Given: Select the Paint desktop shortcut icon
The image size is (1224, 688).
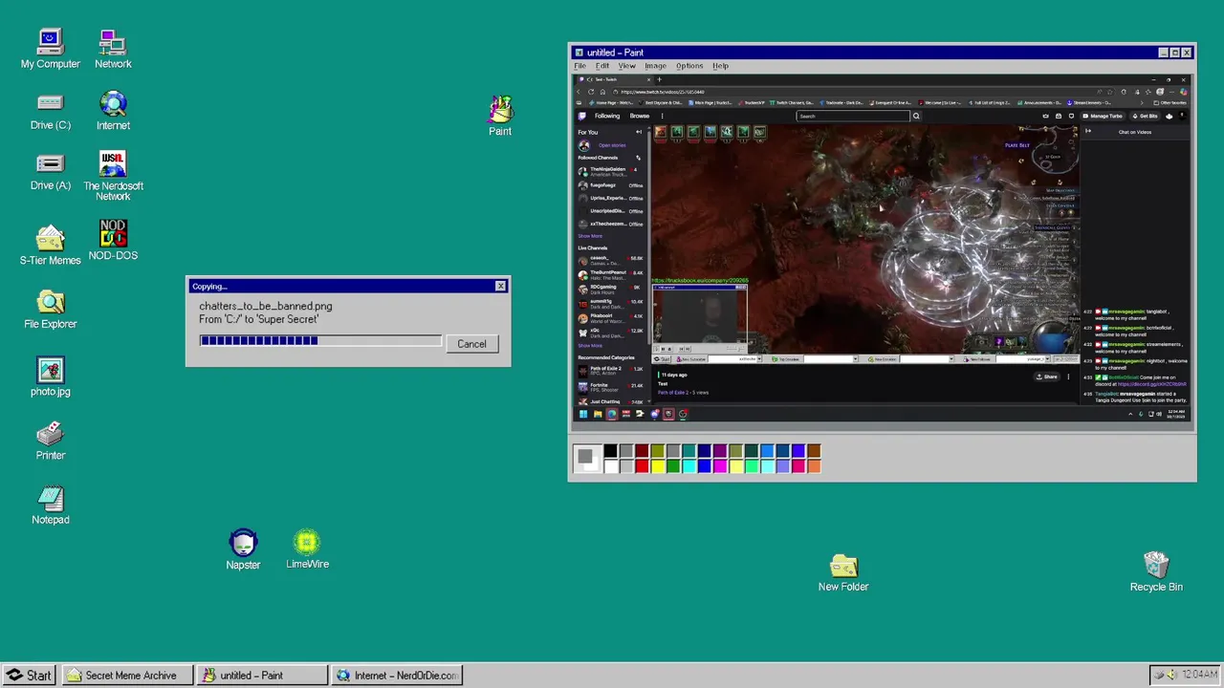Looking at the screenshot, I should point(500,116).
